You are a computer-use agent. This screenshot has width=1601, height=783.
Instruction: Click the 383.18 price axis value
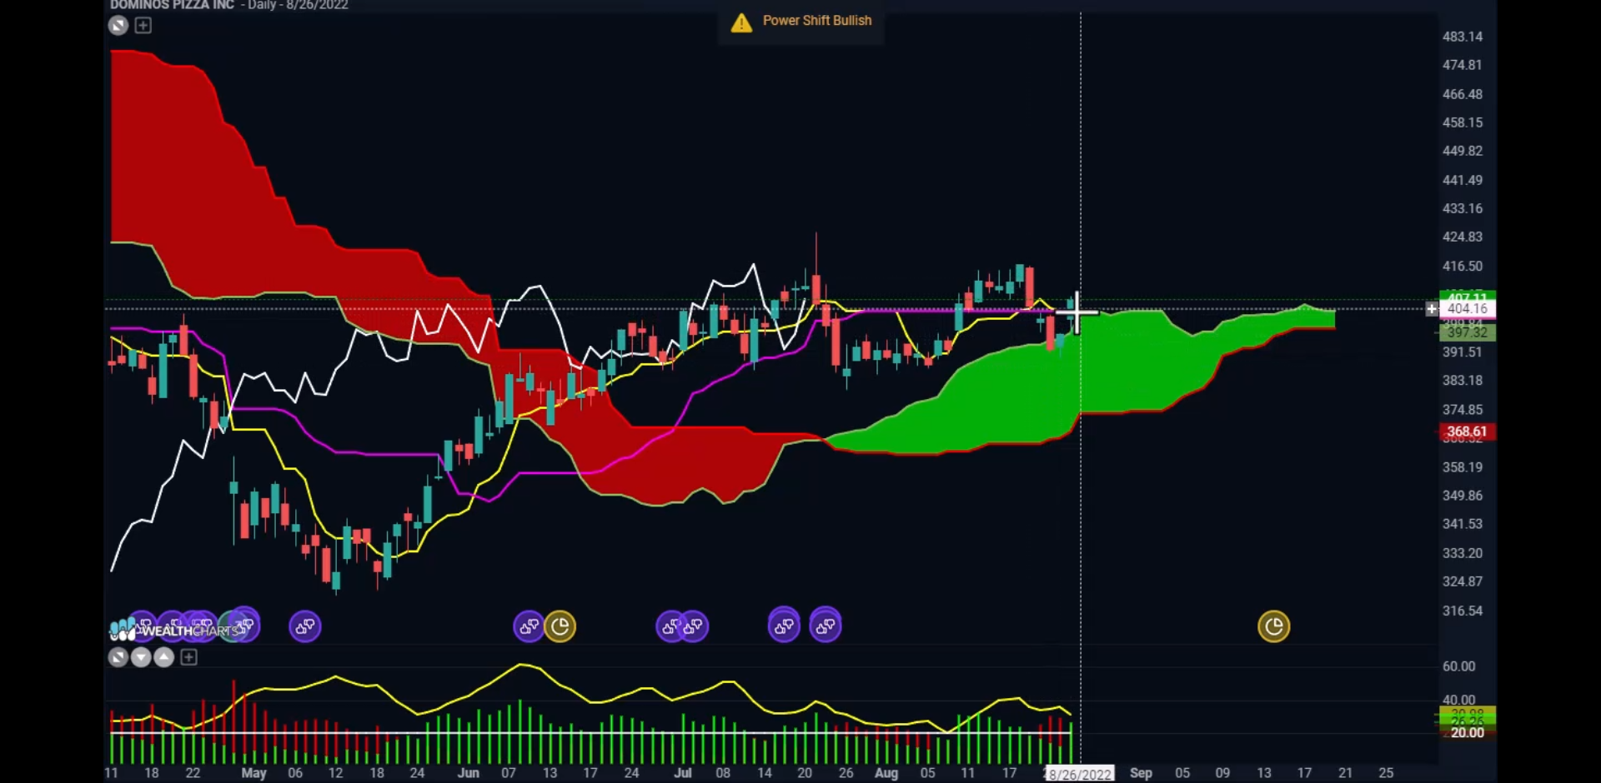[1463, 381]
